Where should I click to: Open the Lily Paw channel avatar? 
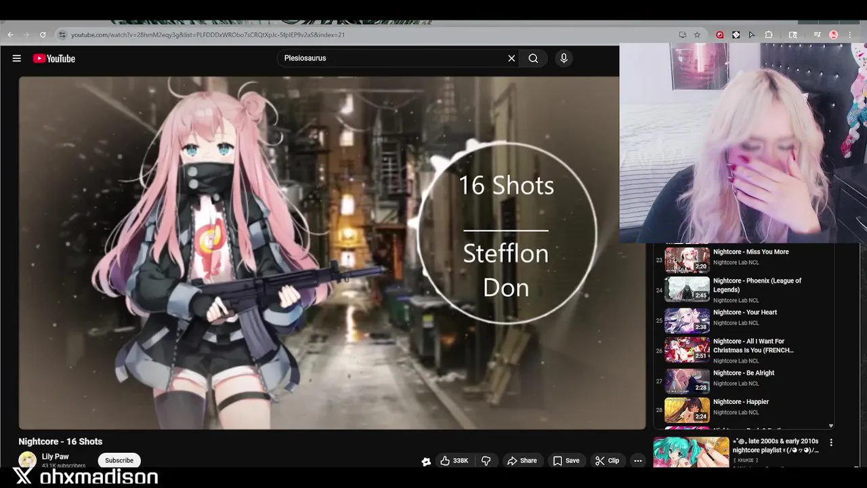coord(28,460)
